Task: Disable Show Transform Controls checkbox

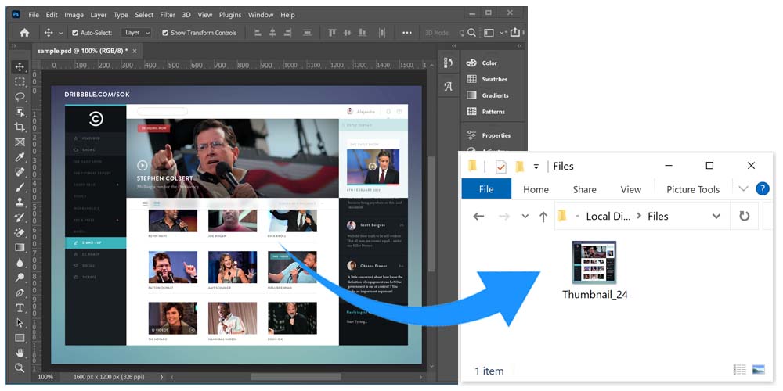Action: (x=165, y=33)
